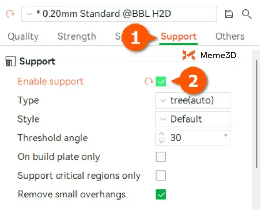The width and height of the screenshot is (261, 210).
Task: Expand the 0.20mm Standard preset dropdown
Action: pos(119,14)
